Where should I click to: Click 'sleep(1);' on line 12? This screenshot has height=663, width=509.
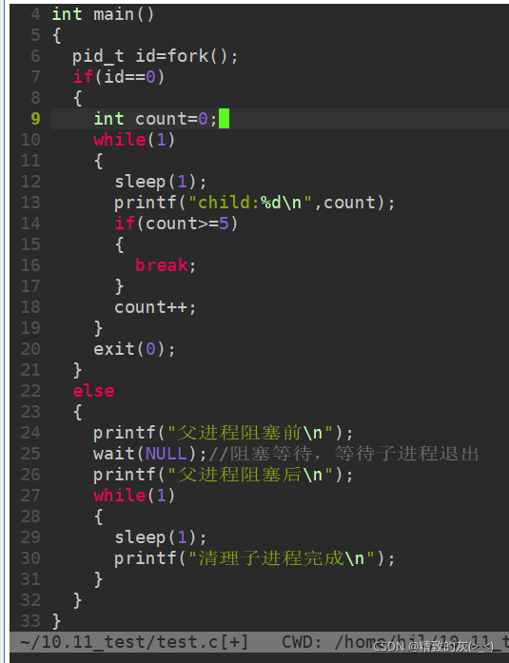(161, 183)
